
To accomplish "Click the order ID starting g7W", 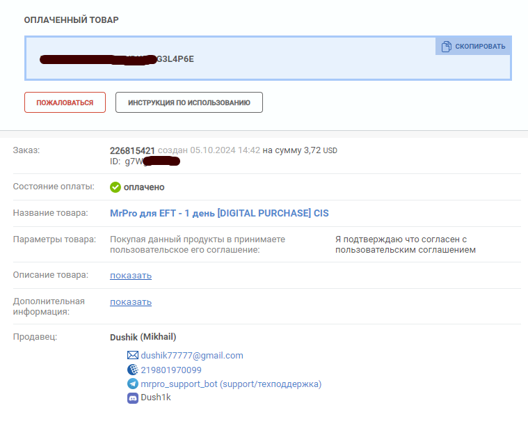I will pyautogui.click(x=145, y=162).
